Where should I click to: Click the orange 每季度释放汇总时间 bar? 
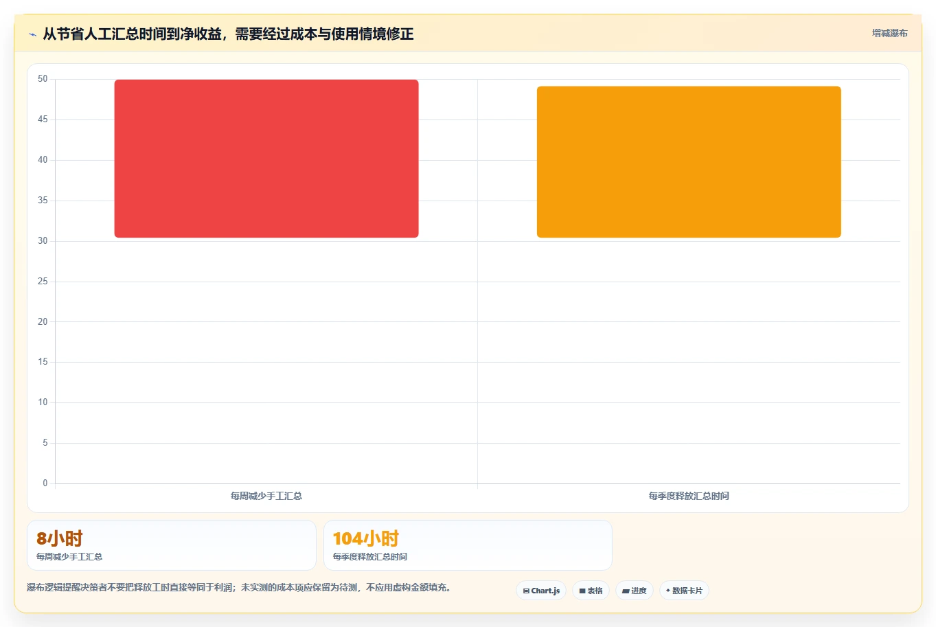[689, 162]
